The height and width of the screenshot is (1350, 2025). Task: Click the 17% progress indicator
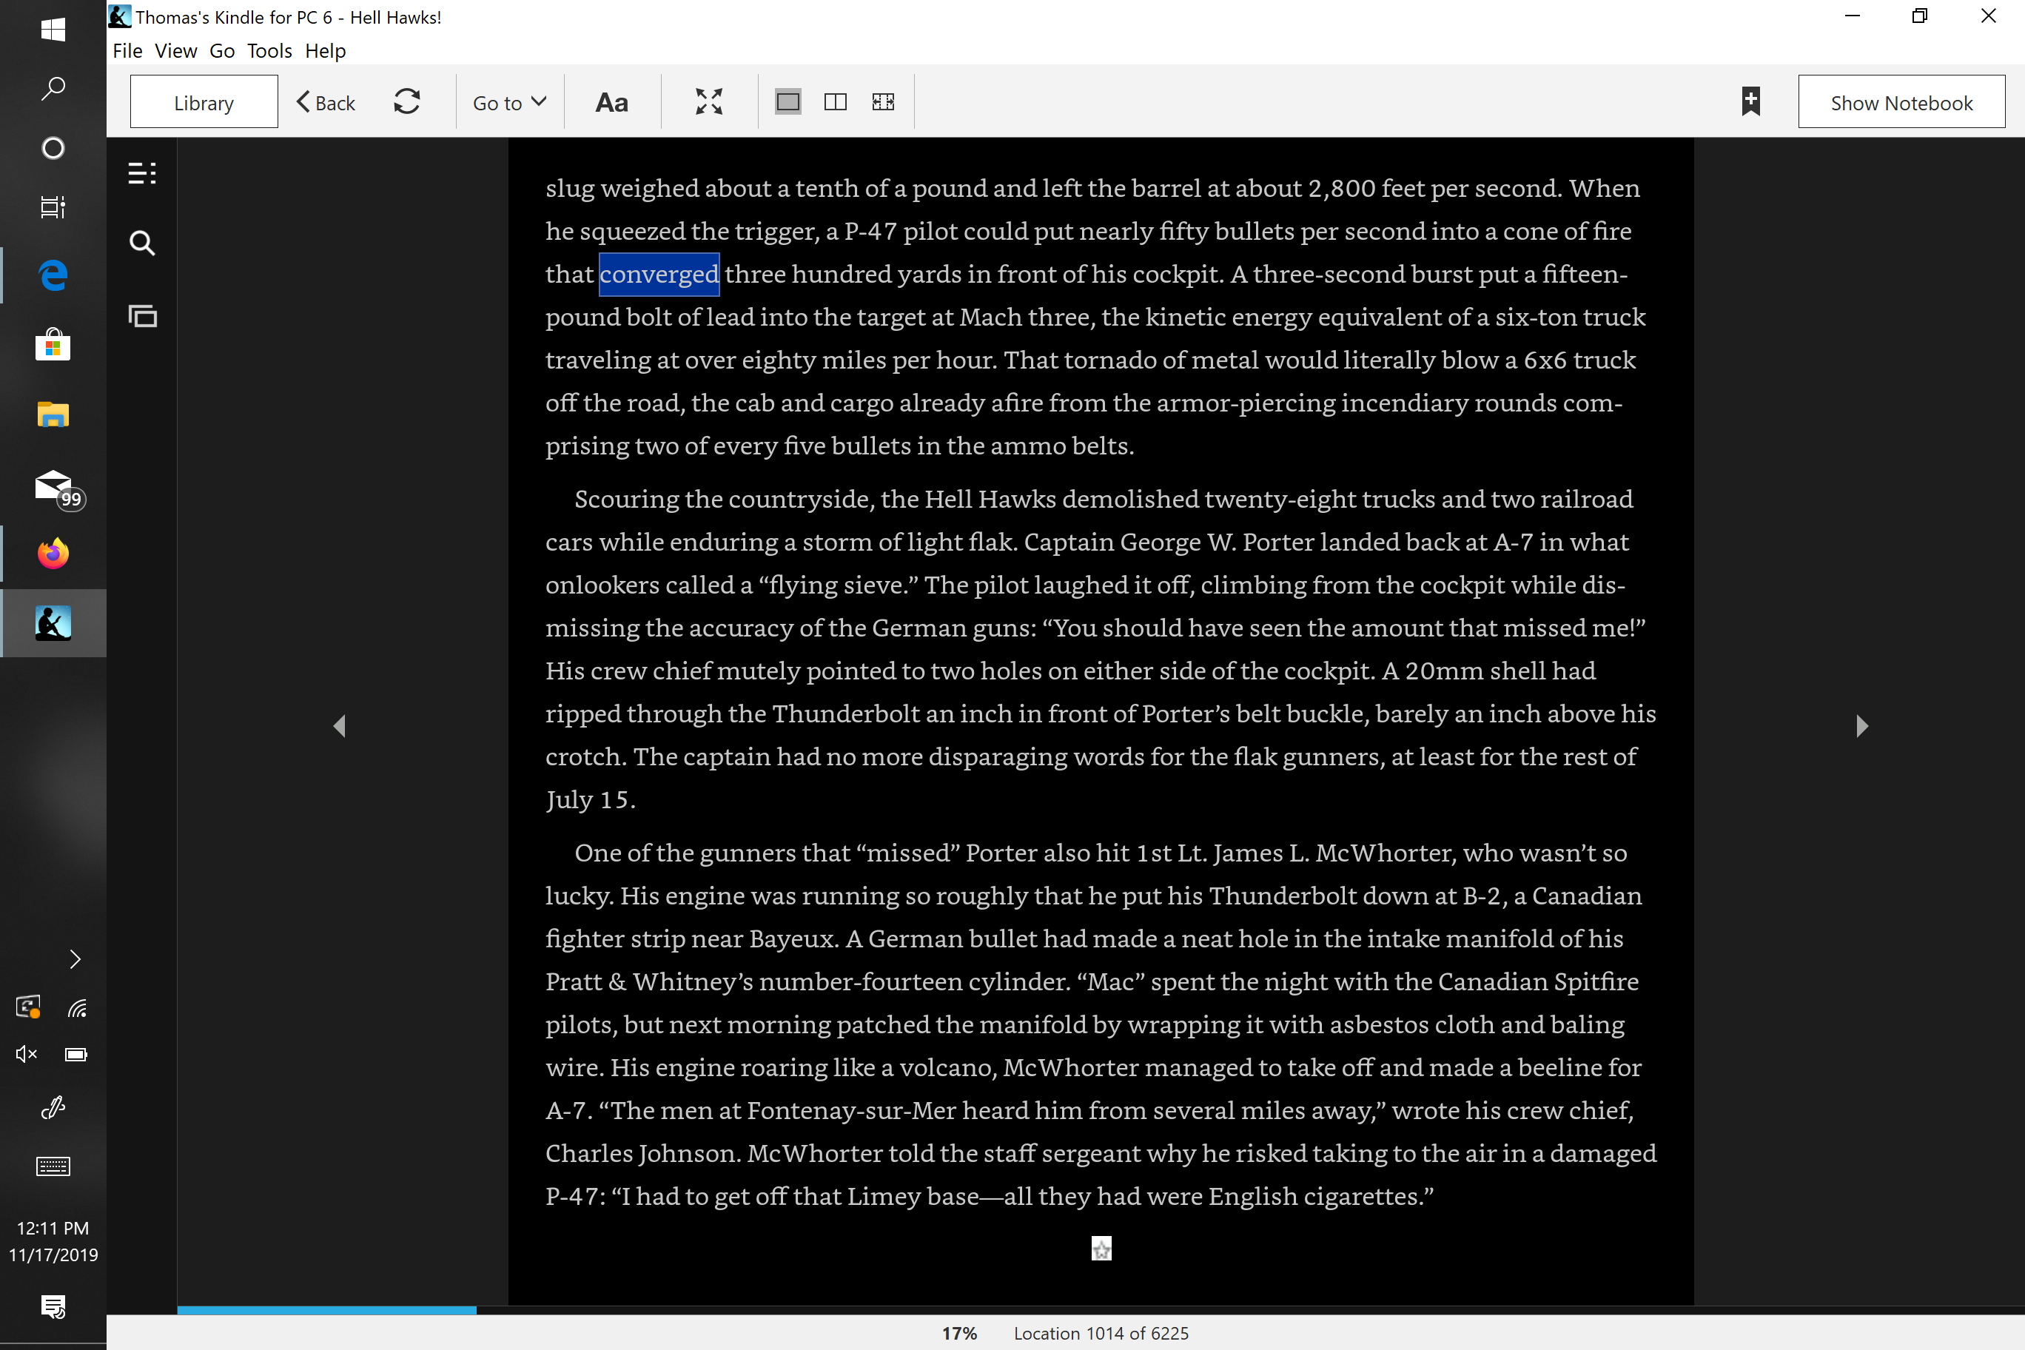tap(959, 1333)
